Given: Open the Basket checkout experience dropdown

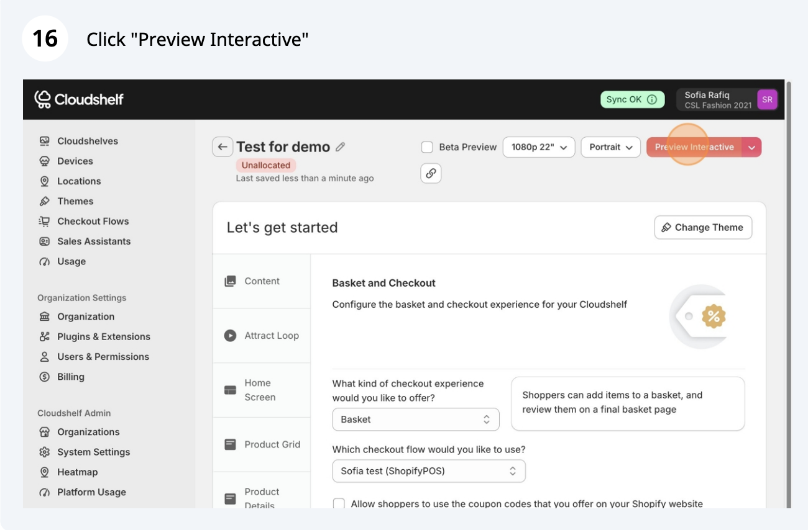Looking at the screenshot, I should tap(416, 420).
